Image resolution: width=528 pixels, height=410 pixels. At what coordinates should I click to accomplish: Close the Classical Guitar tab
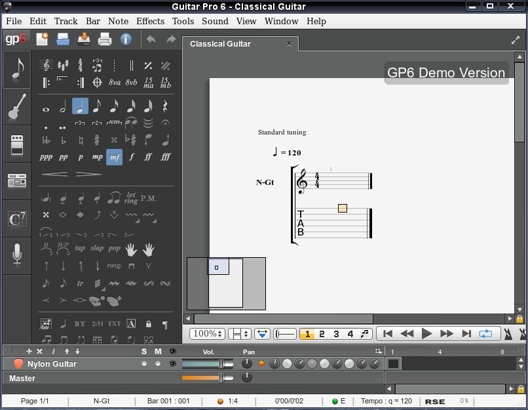click(289, 43)
